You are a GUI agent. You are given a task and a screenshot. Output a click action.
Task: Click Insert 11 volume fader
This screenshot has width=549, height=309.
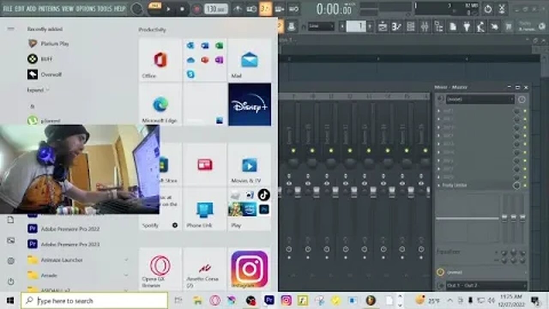coord(335,192)
